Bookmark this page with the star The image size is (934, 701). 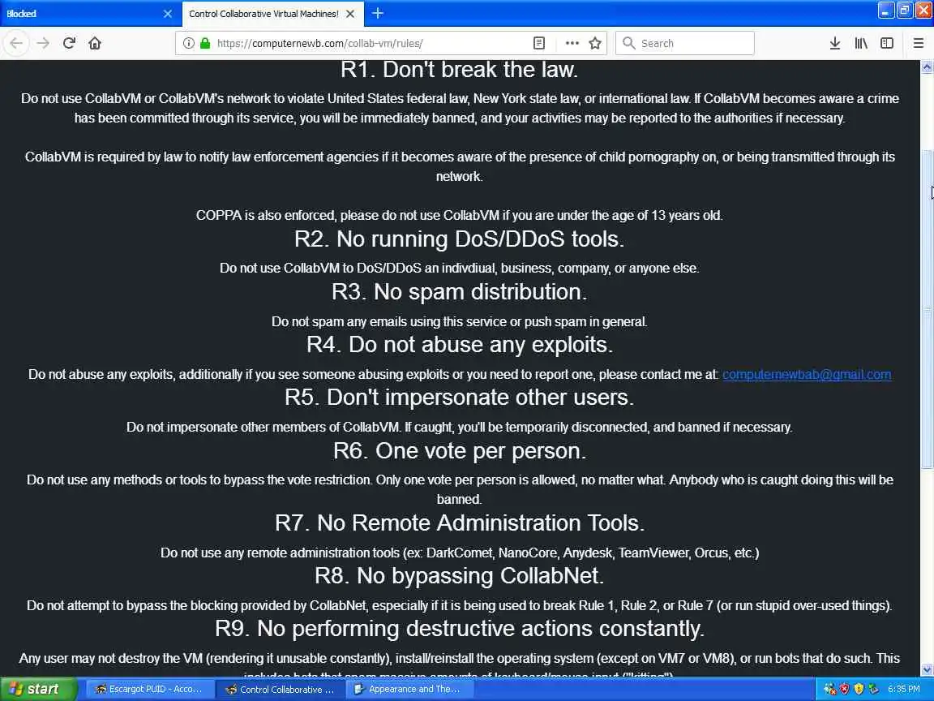(x=595, y=43)
